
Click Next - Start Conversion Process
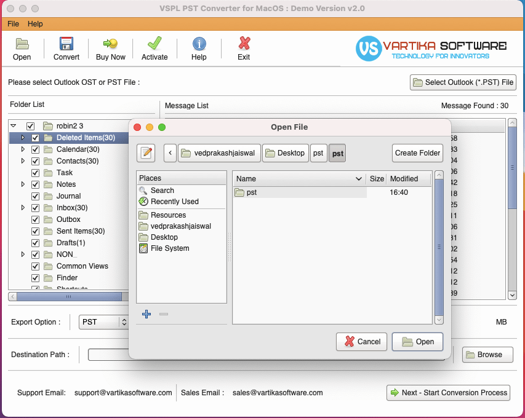(448, 393)
